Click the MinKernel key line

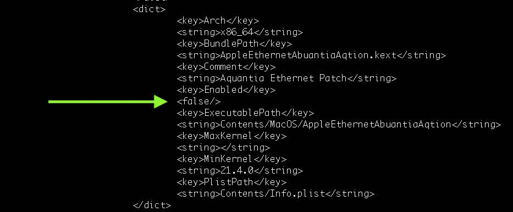[231, 159]
